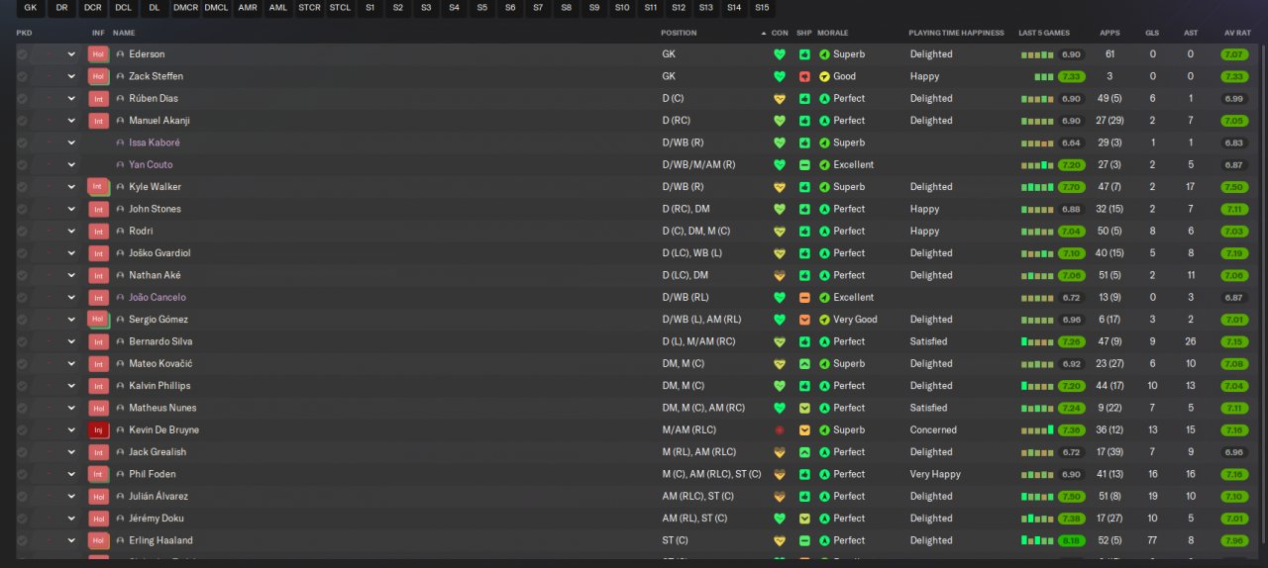This screenshot has height=568, width=1268.
Task: Click Jérémy Doku's Hol status badge
Action: [97, 519]
